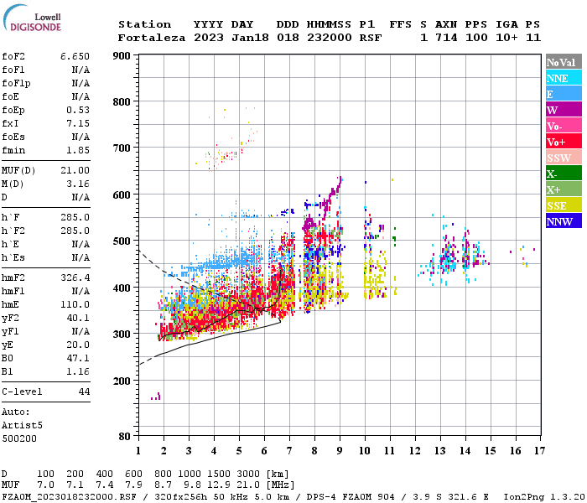Viewport: 587px width, 503px height.
Task: Click the C-level value 44
Action: click(x=84, y=392)
